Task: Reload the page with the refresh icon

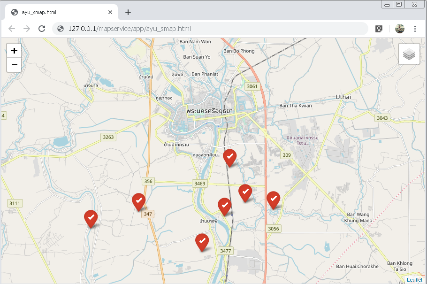Action: tap(42, 29)
